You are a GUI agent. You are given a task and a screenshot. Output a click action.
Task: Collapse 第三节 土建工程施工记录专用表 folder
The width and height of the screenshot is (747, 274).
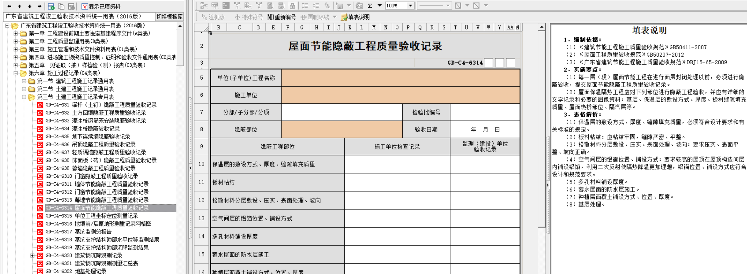[x=24, y=97]
